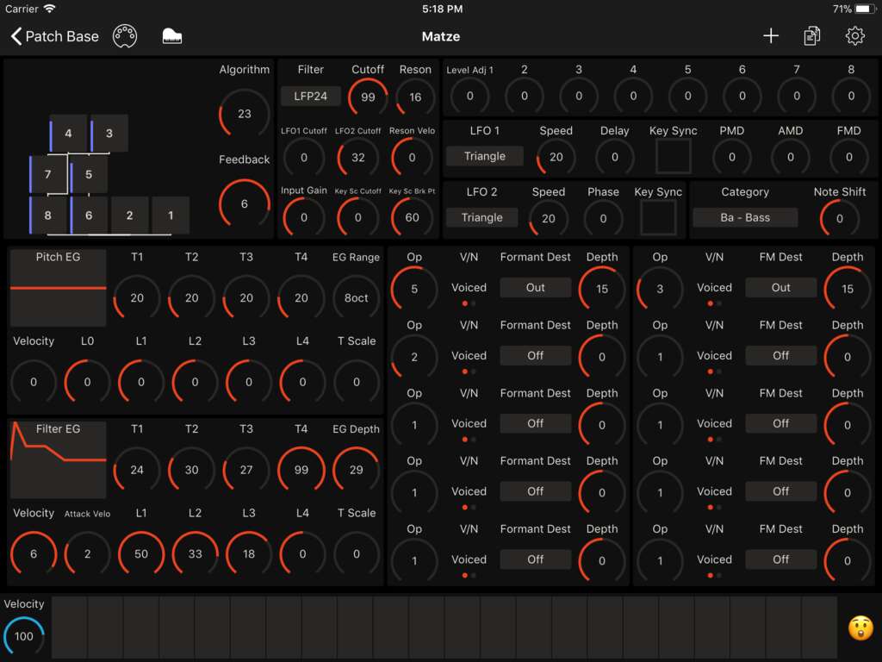The width and height of the screenshot is (882, 662).
Task: Click the FM Op knob showing 3
Action: (x=660, y=289)
